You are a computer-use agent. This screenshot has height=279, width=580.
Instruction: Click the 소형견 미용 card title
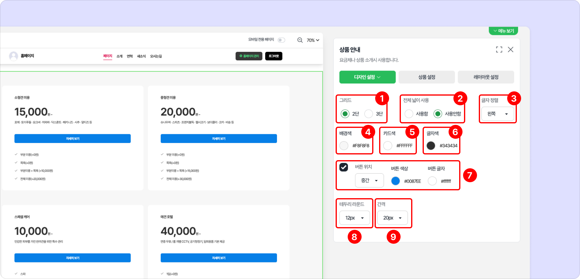point(22,97)
